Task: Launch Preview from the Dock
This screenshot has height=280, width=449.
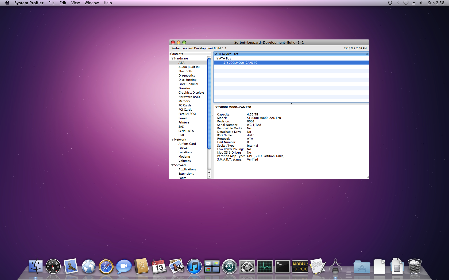Action: pyautogui.click(x=177, y=266)
